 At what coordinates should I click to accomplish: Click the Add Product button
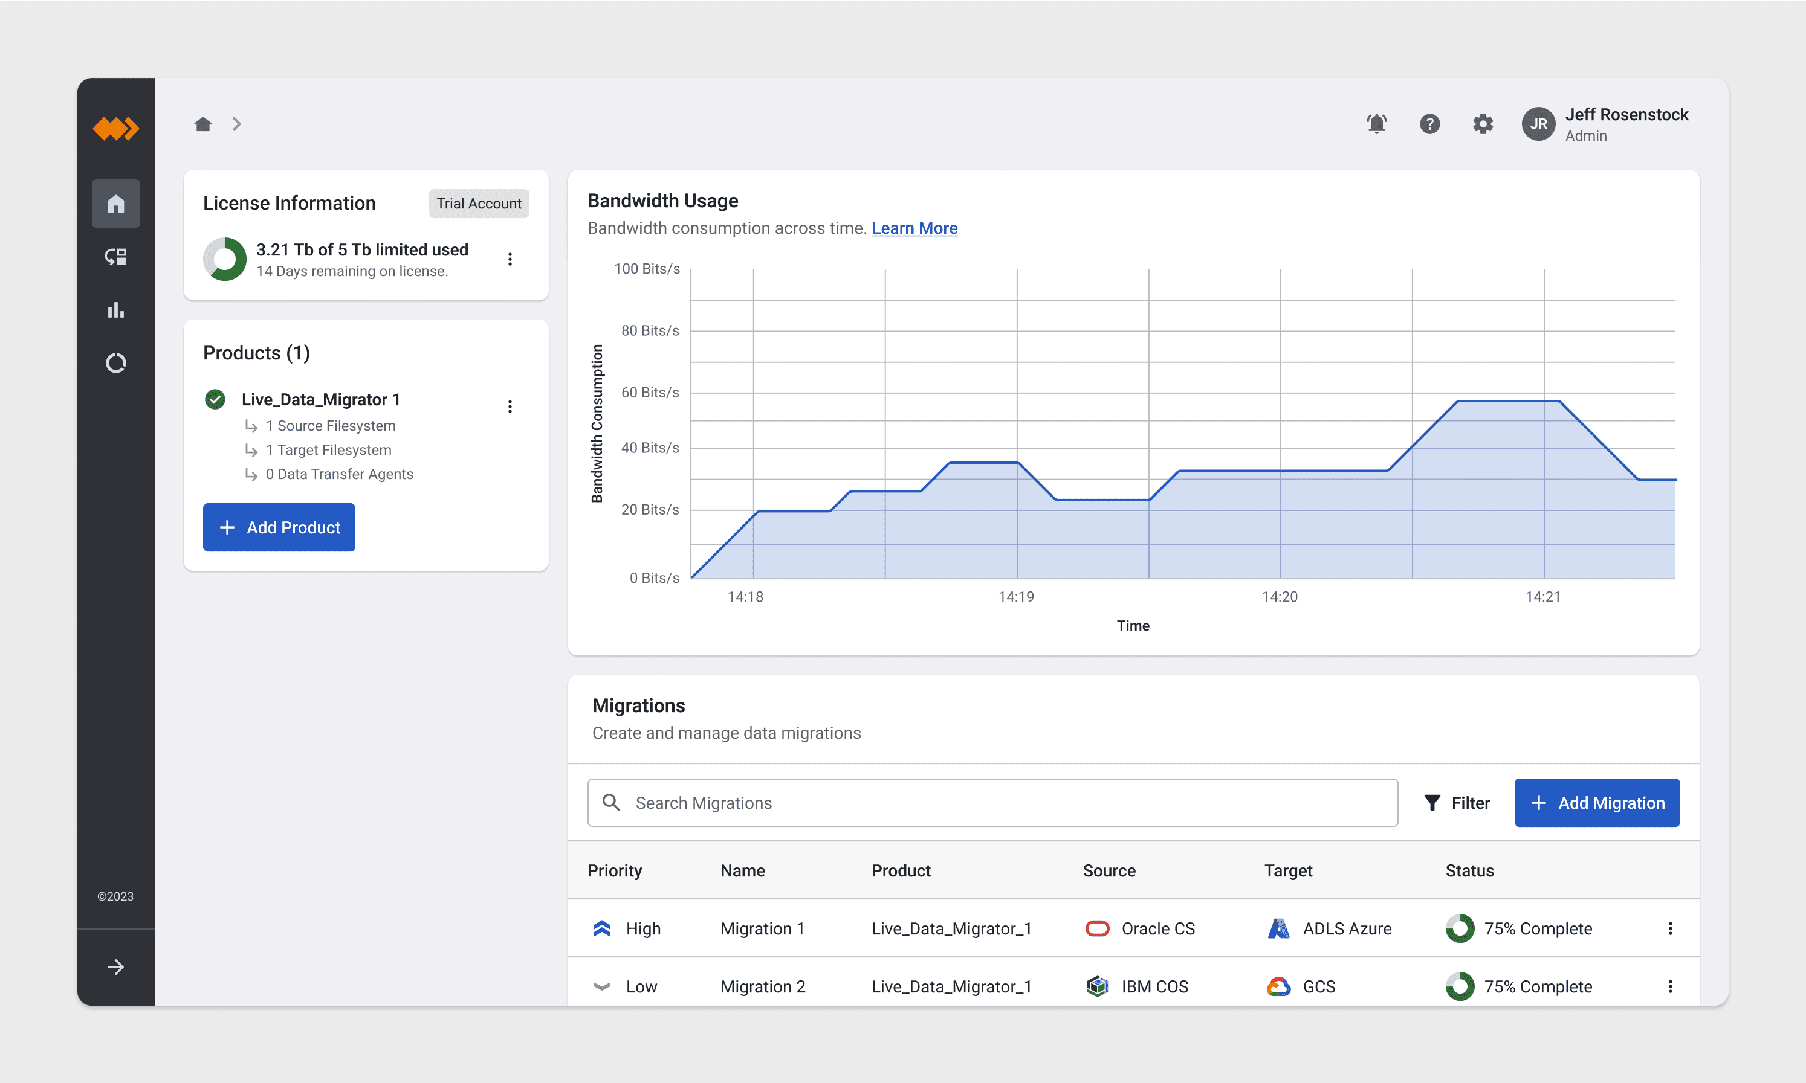(x=279, y=527)
